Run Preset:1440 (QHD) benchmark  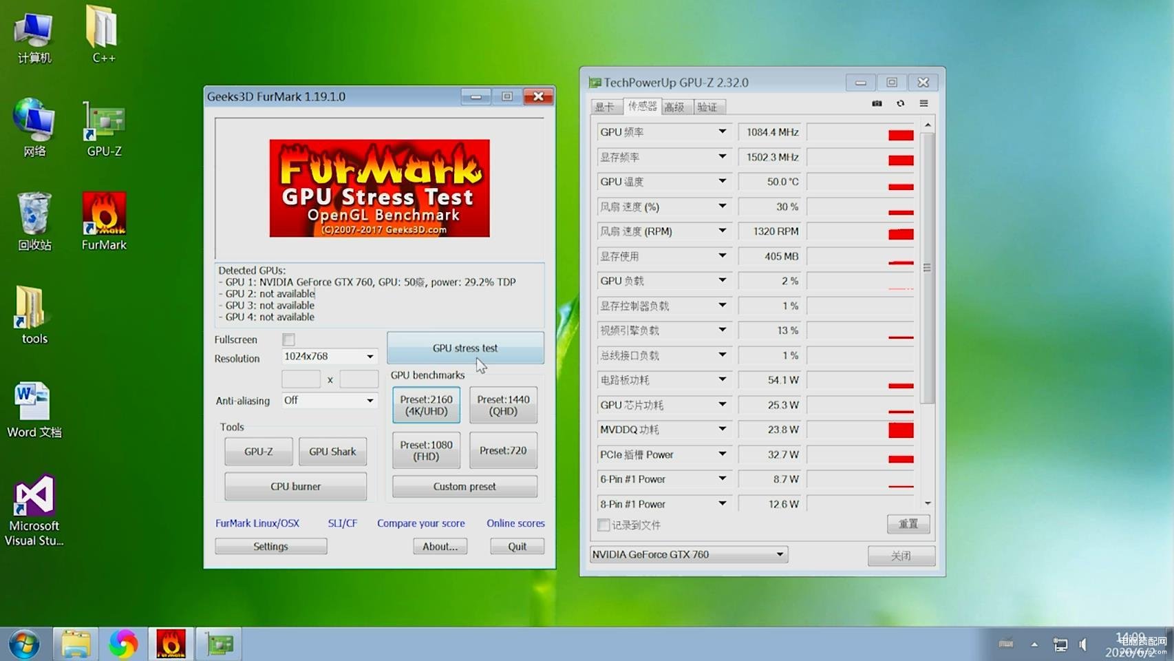pos(503,405)
